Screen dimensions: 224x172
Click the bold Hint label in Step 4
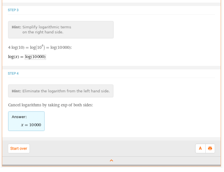coord(16,91)
